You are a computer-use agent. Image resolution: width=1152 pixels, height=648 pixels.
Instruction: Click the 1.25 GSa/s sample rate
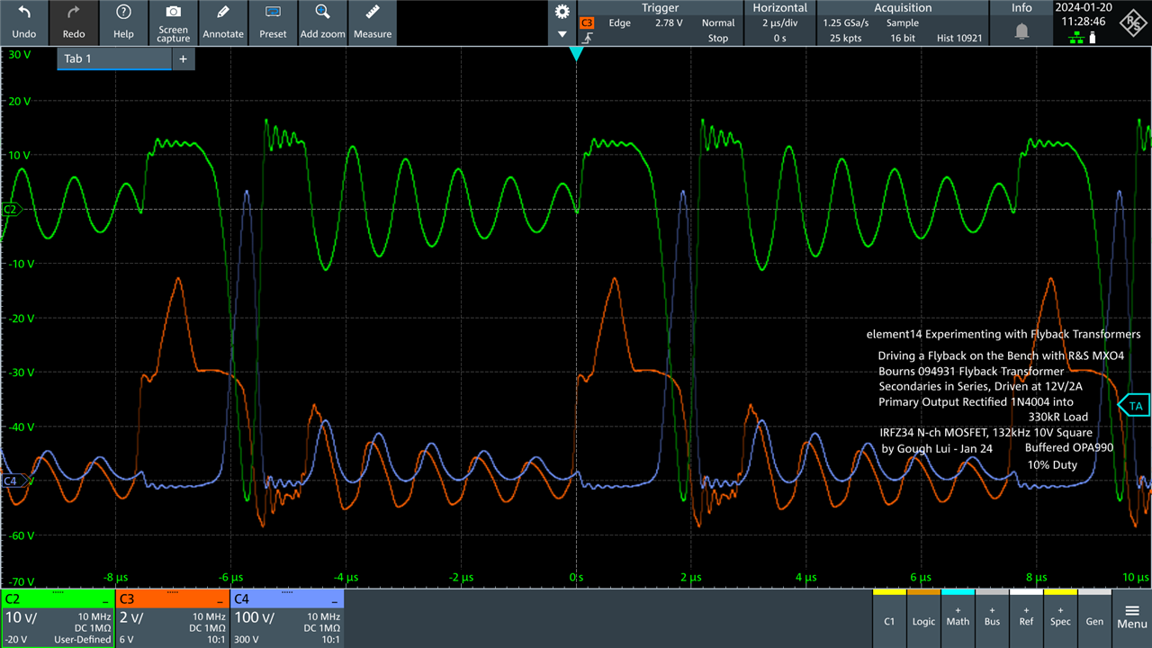click(848, 23)
